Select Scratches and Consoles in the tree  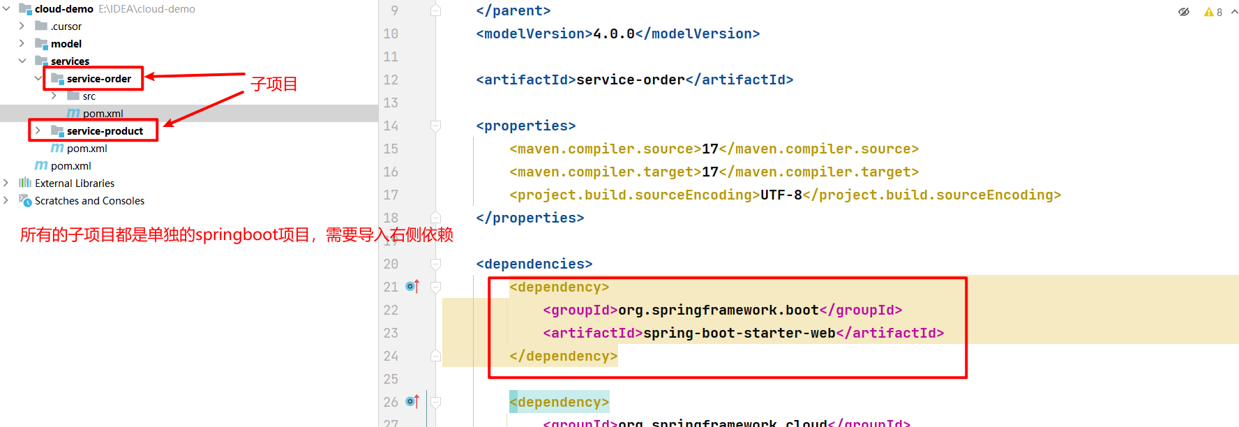tap(89, 200)
